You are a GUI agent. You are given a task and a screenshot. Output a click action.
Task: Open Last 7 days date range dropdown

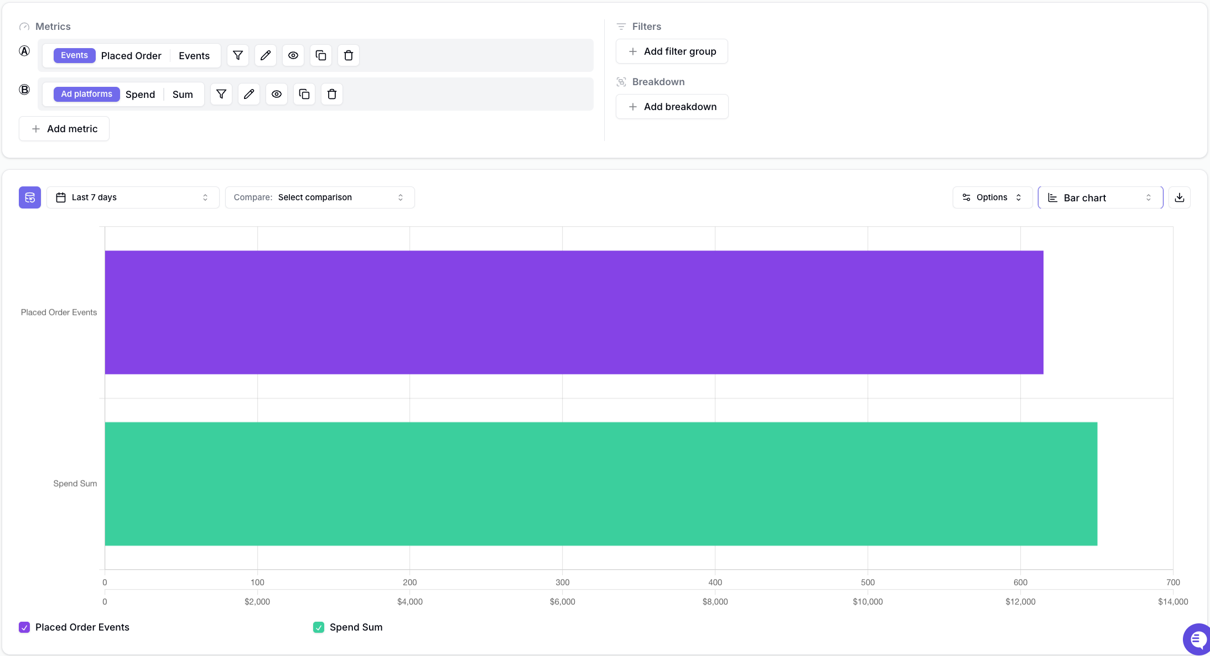133,197
